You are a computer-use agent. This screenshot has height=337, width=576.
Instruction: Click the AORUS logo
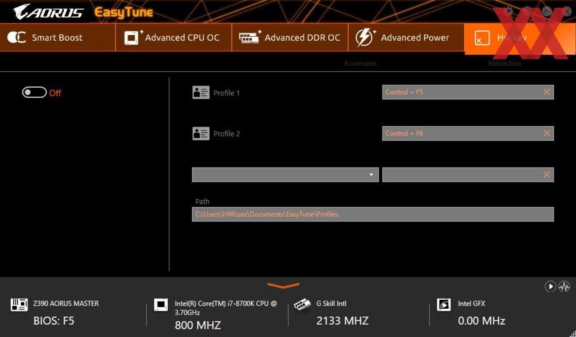coord(48,12)
